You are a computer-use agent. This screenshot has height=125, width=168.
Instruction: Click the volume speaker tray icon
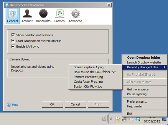pos(131,119)
